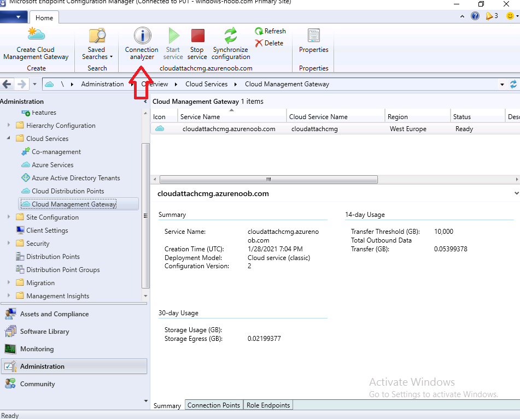Image resolution: width=520 pixels, height=419 pixels.
Task: Expand the Security folder
Action: [x=9, y=243]
